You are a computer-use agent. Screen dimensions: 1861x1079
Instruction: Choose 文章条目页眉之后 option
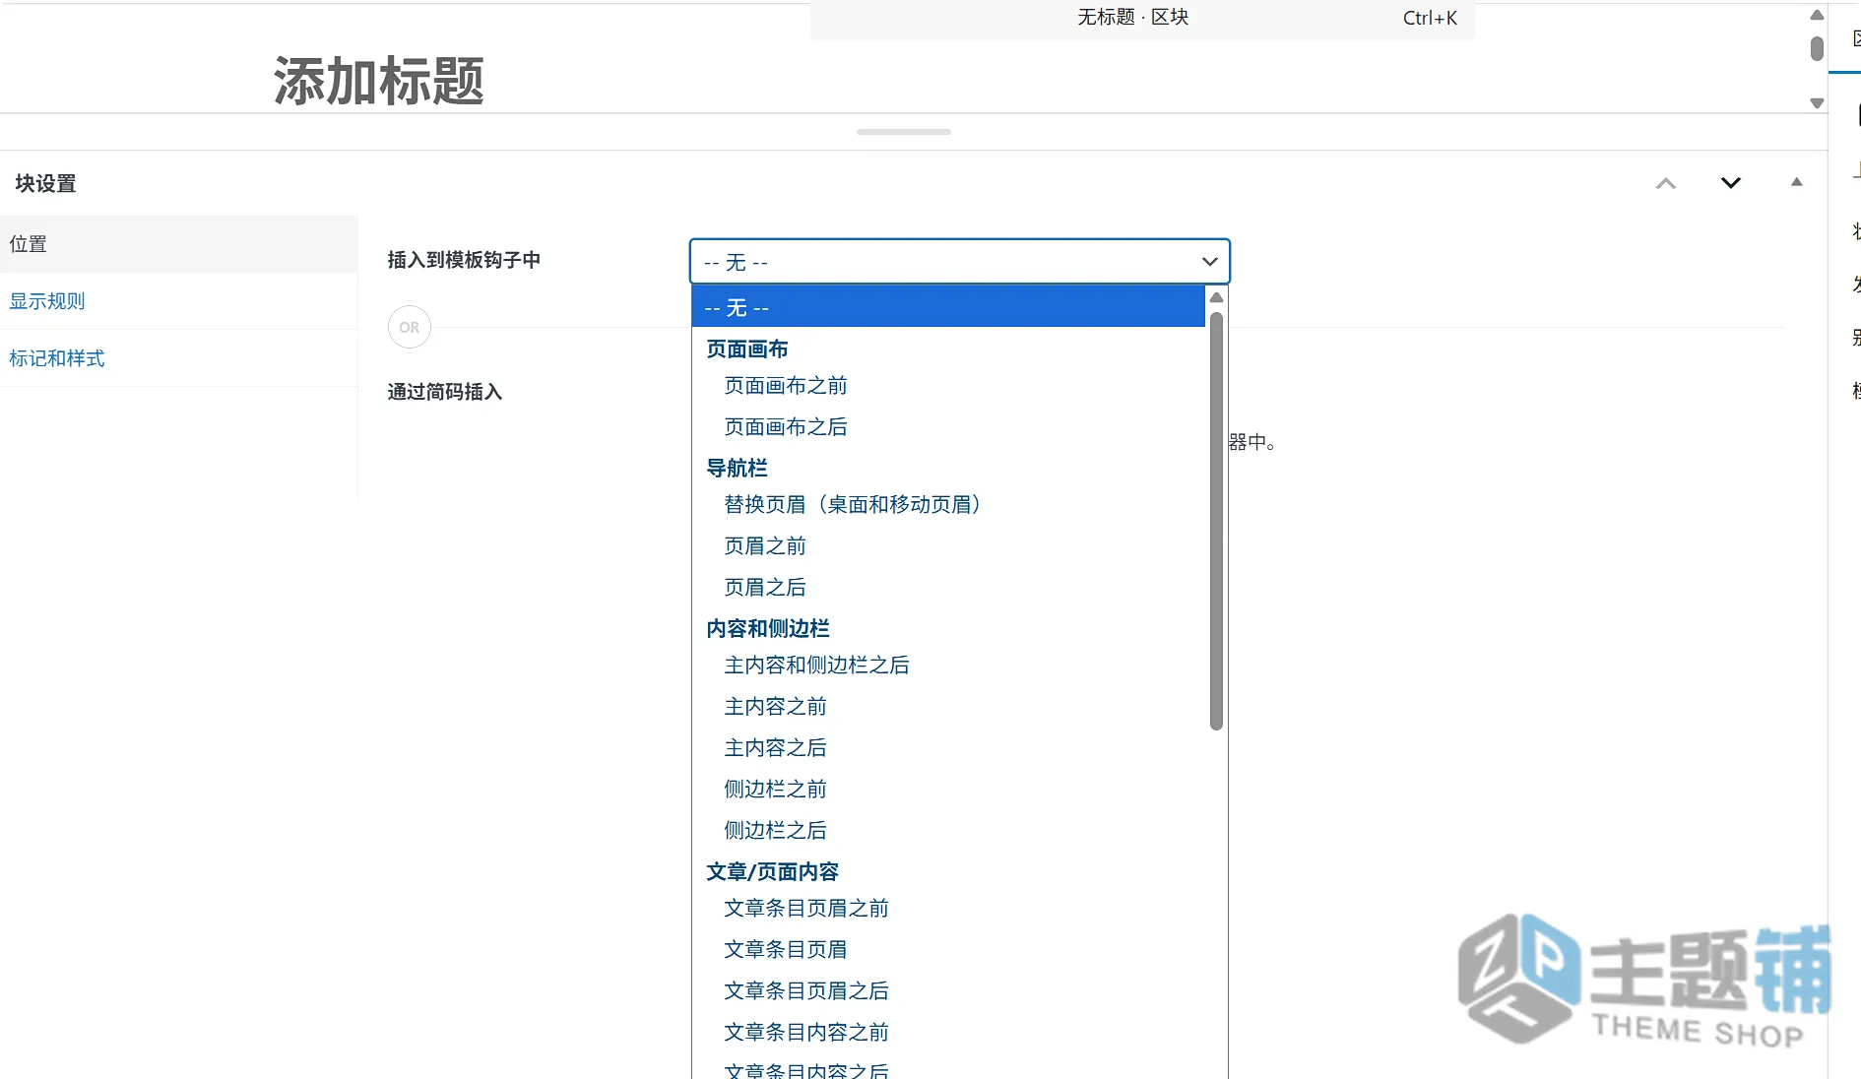[805, 991]
